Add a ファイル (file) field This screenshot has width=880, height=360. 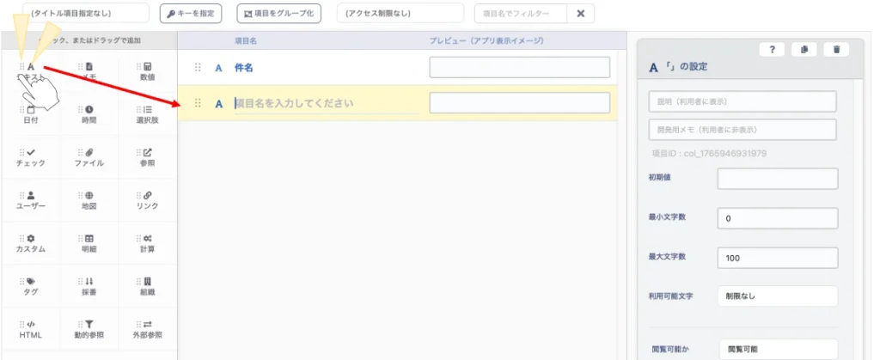[89, 157]
